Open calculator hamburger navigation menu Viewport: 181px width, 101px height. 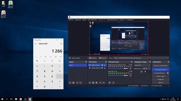pyautogui.click(x=36, y=44)
